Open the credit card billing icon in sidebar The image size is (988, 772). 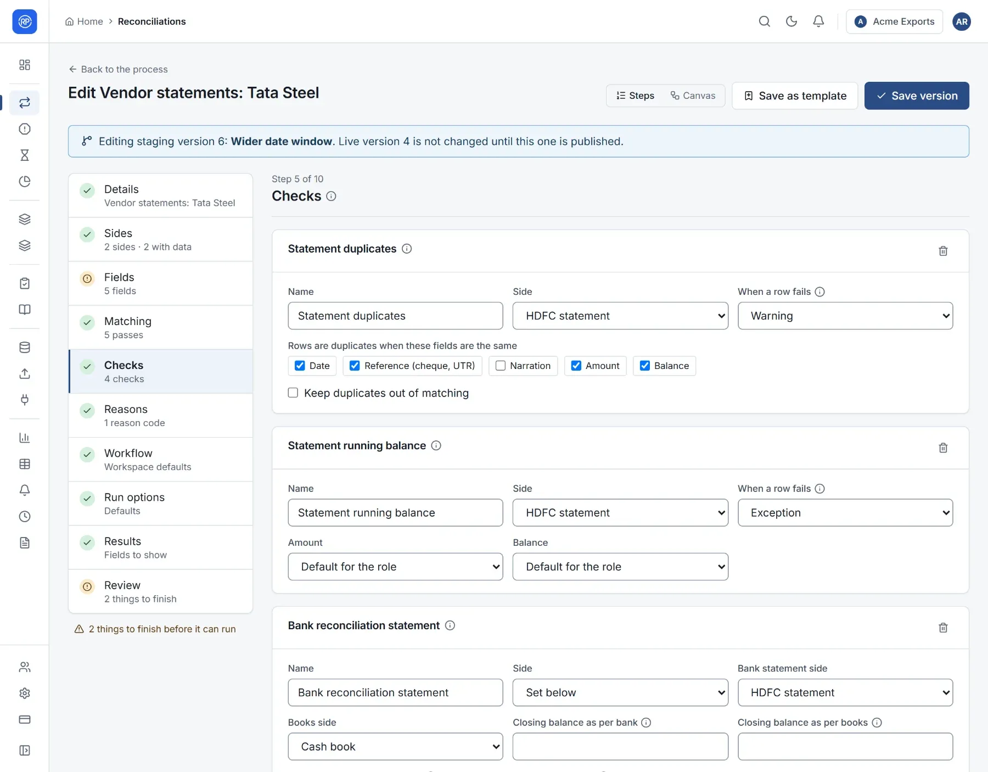[25, 720]
